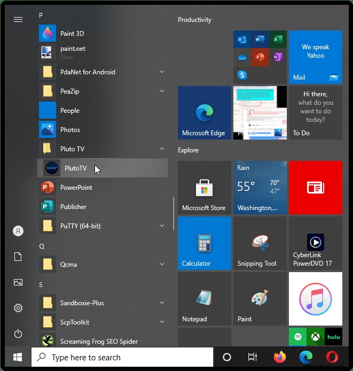
Task: Open Publisher from the app list
Action: (x=103, y=206)
